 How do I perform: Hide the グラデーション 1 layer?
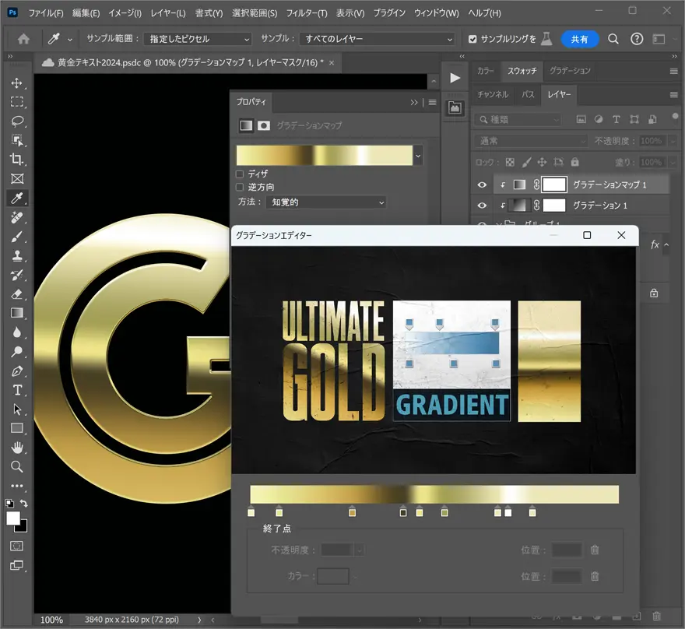pos(482,206)
